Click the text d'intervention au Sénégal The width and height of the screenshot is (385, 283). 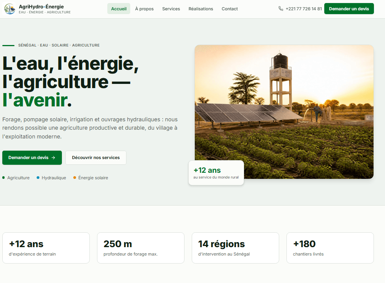tap(224, 254)
